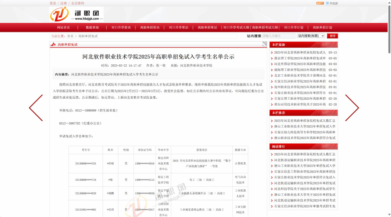Open 石家庄信息工程职业学院2025年高职单招技 link

305,171
